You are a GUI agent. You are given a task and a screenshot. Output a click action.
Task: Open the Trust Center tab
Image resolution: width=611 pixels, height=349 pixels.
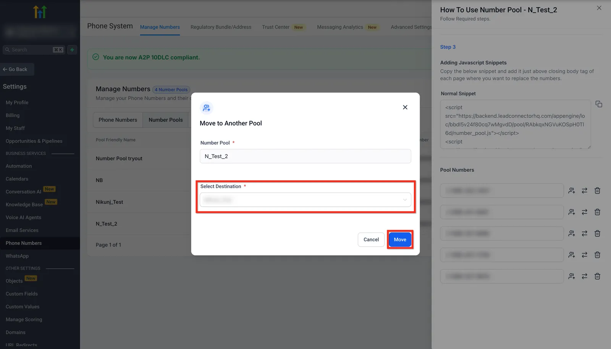tap(276, 27)
